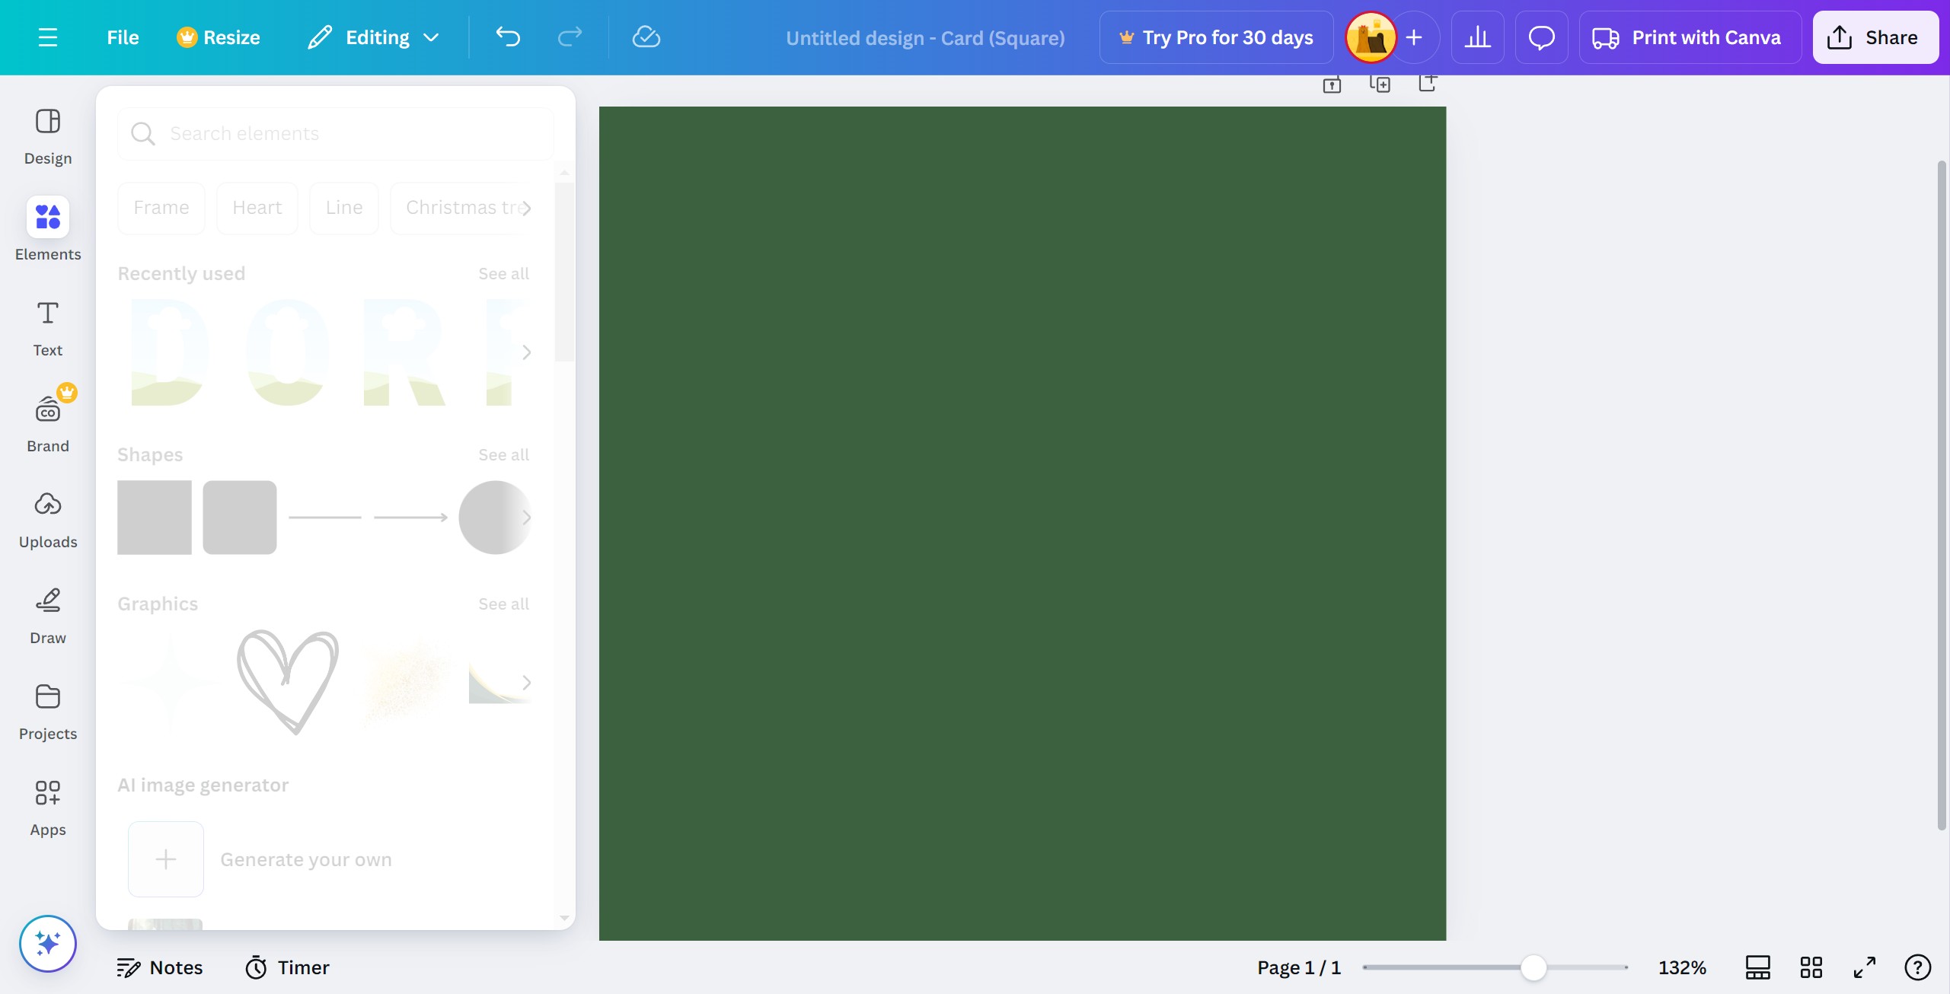The height and width of the screenshot is (994, 1950).
Task: Check the cloud save status icon
Action: [646, 37]
